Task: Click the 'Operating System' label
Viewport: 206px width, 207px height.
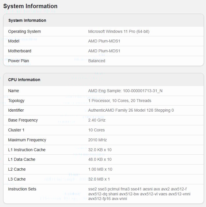Action: [x=24, y=32]
